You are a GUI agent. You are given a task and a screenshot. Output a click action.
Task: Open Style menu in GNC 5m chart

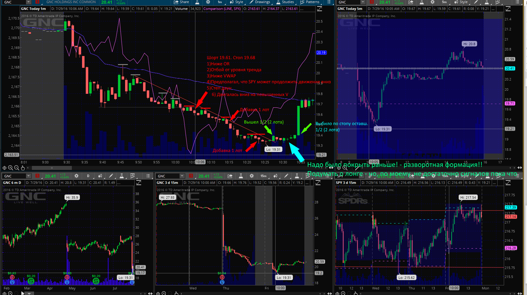point(461,2)
